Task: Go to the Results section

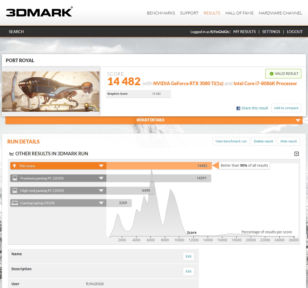Action: click(212, 13)
